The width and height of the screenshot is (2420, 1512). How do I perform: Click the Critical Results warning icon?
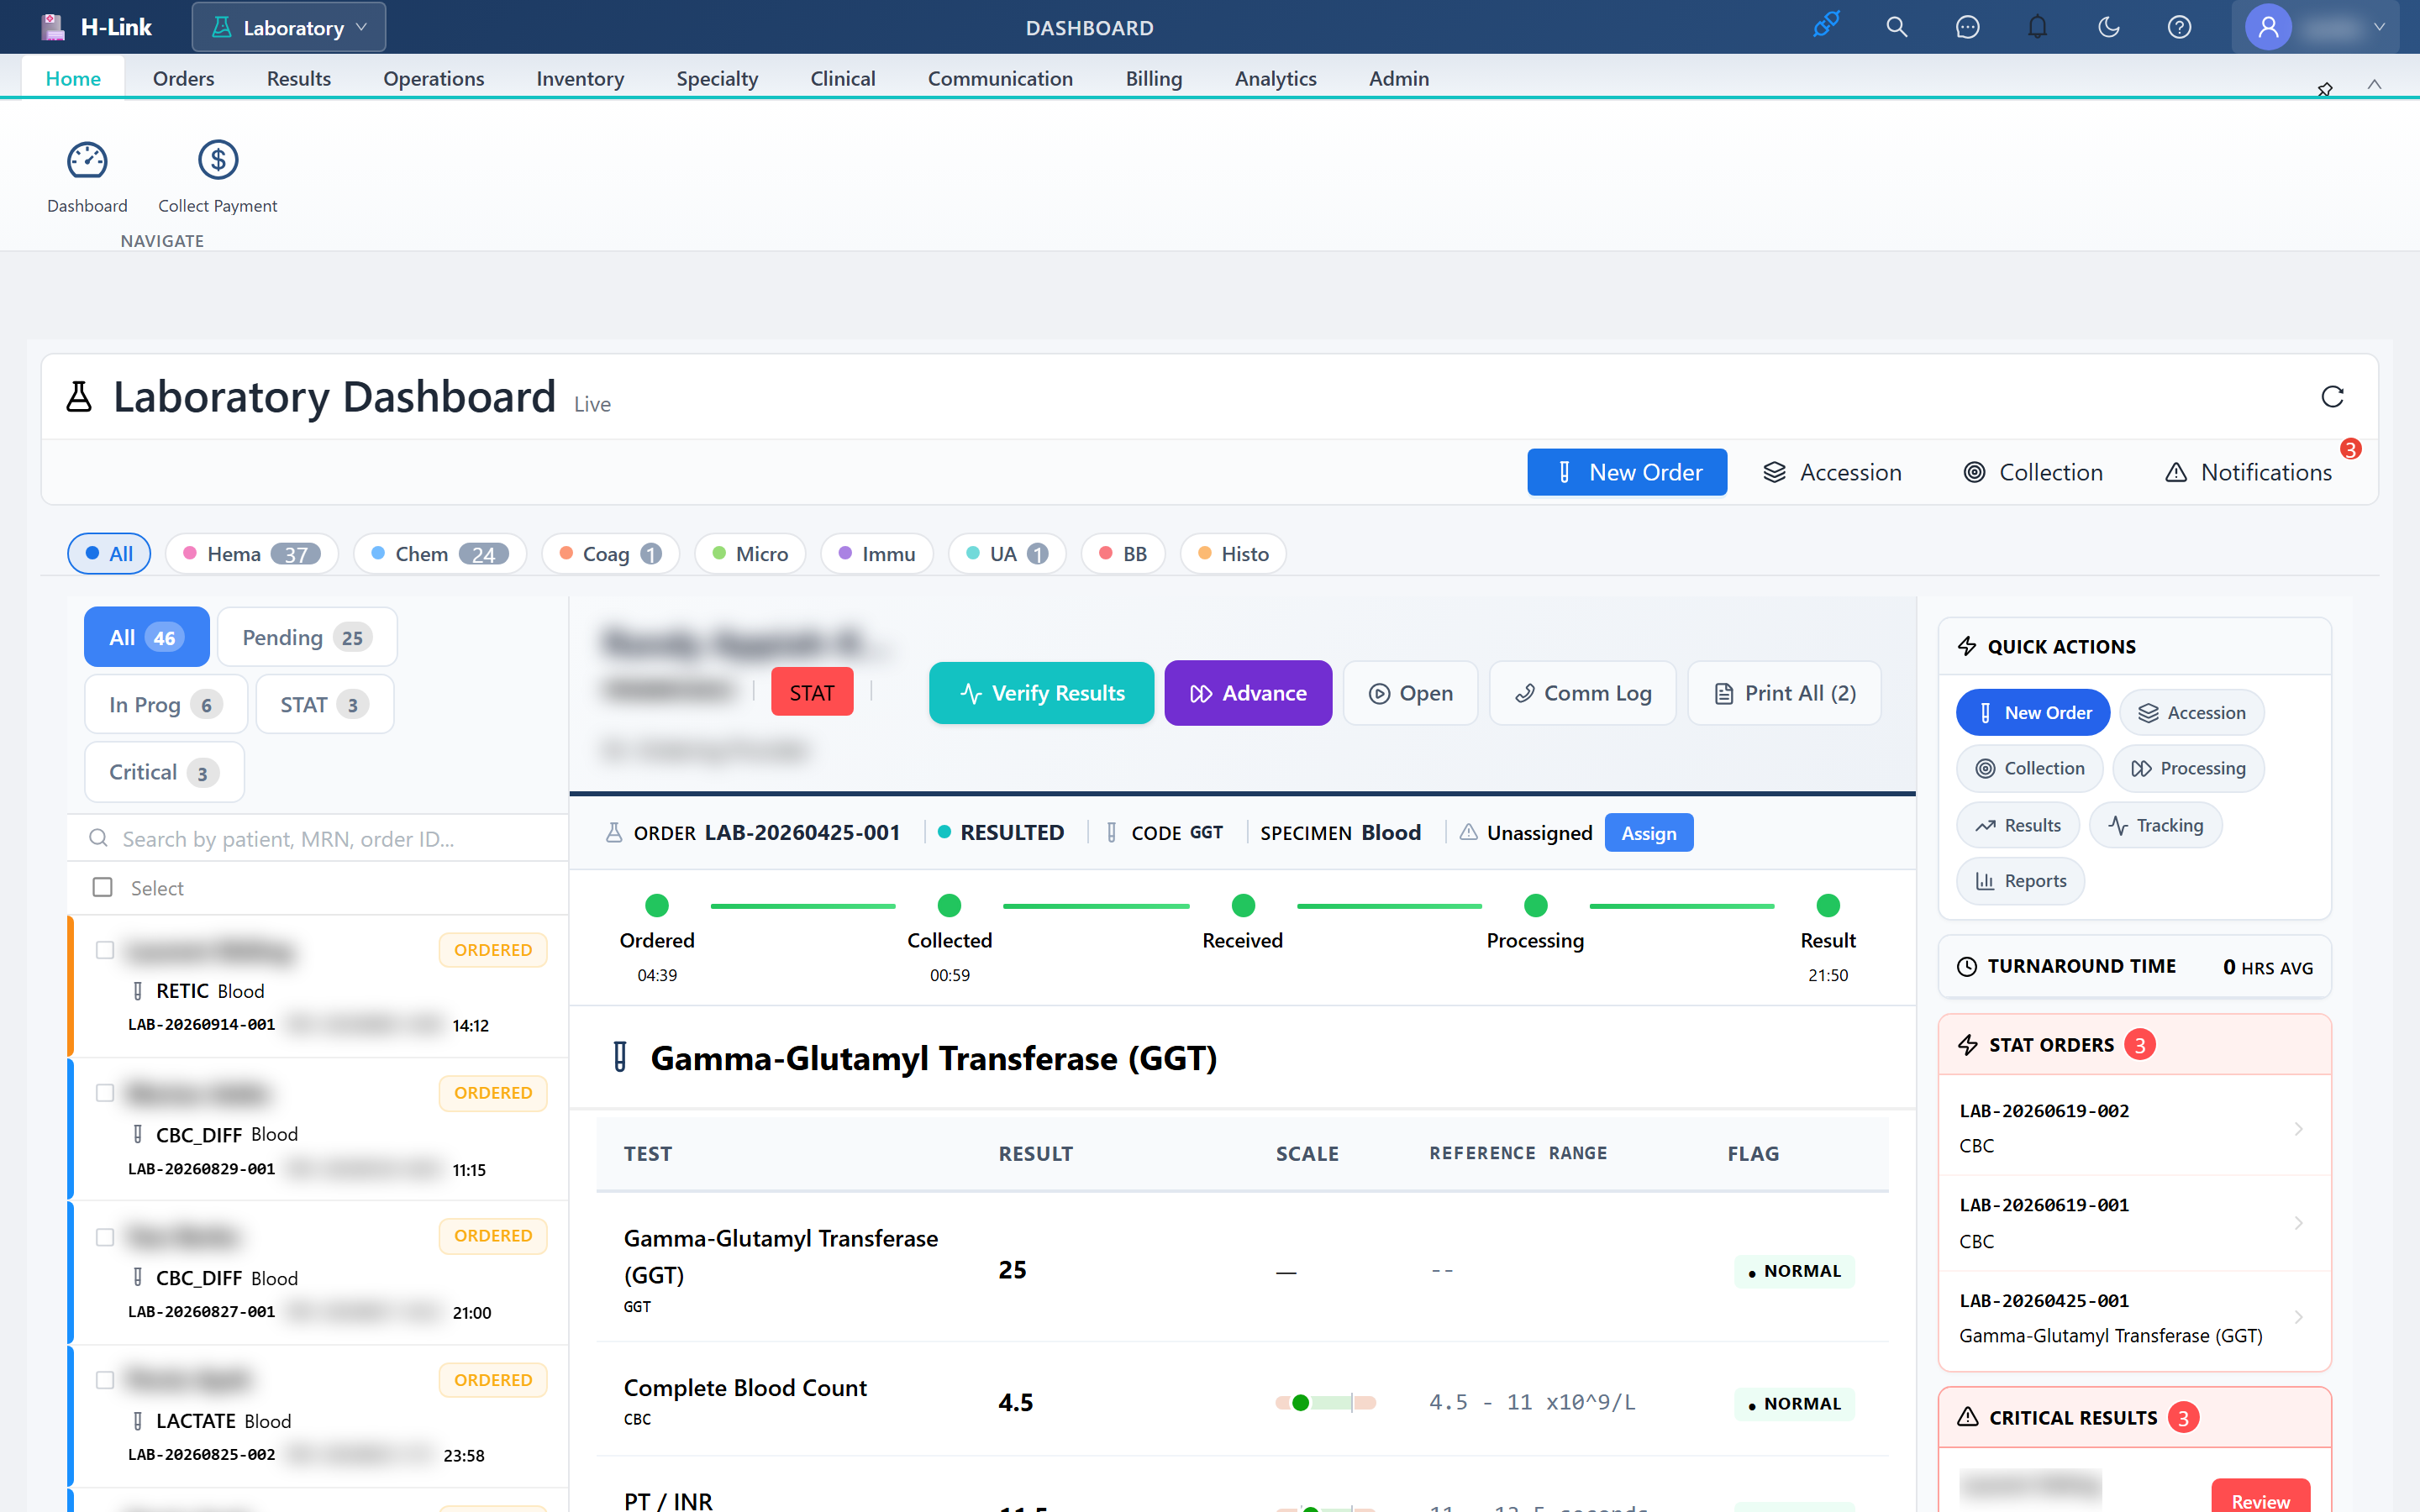tap(1967, 1417)
